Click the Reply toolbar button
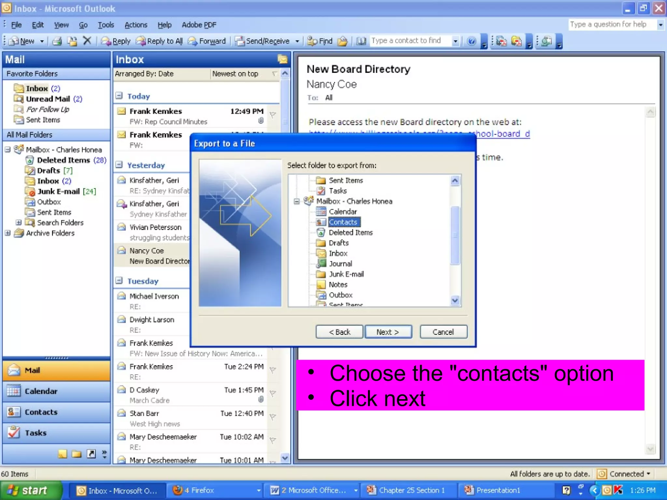Viewport: 667px width, 500px height. 116,41
